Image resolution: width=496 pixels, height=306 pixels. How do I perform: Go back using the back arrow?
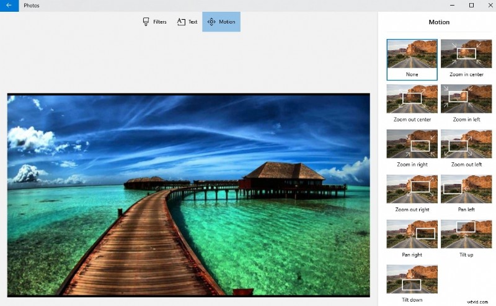[9, 6]
